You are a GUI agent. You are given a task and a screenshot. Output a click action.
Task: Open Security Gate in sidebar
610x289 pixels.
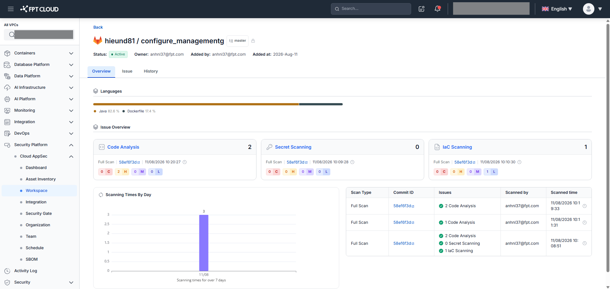click(39, 214)
